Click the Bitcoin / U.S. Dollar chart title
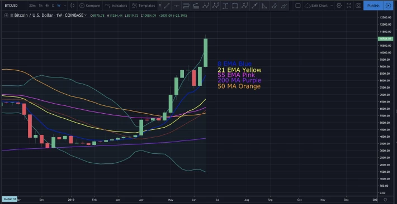 [34, 16]
